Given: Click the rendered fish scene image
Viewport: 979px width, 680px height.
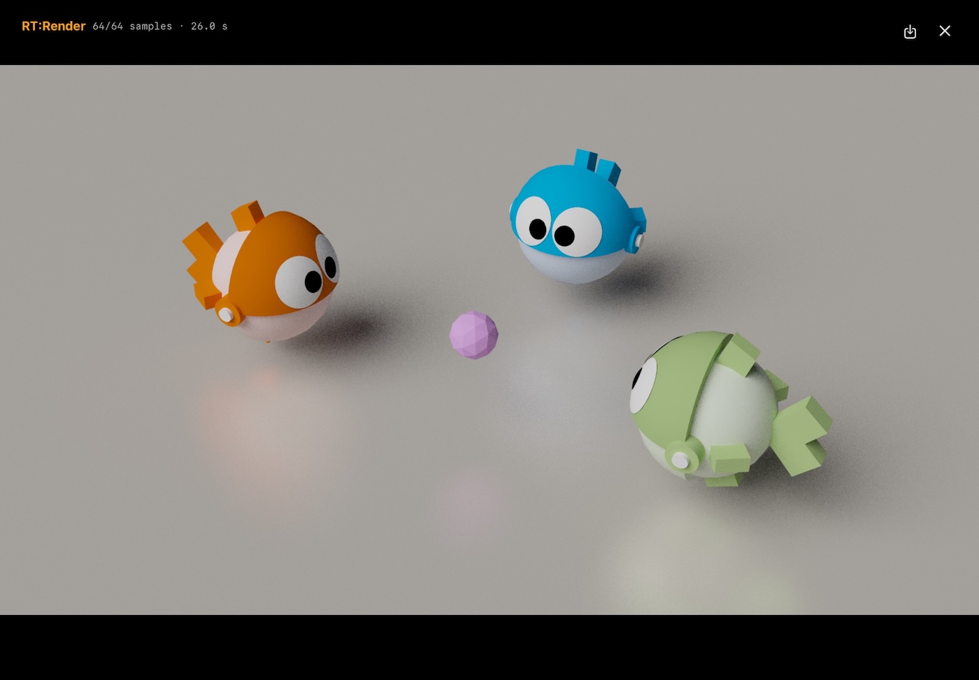Looking at the screenshot, I should tap(489, 340).
